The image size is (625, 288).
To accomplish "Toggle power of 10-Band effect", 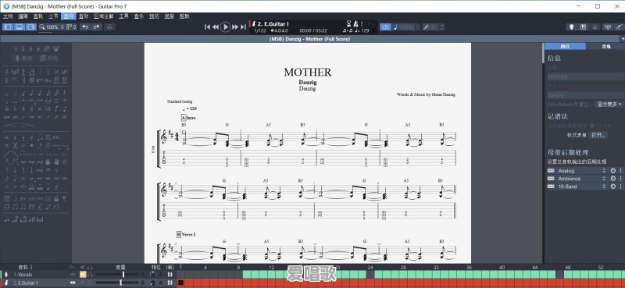I will click(x=613, y=187).
